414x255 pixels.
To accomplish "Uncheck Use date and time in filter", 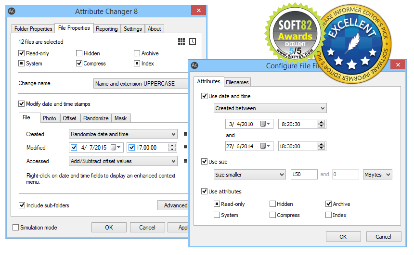I will tap(204, 96).
